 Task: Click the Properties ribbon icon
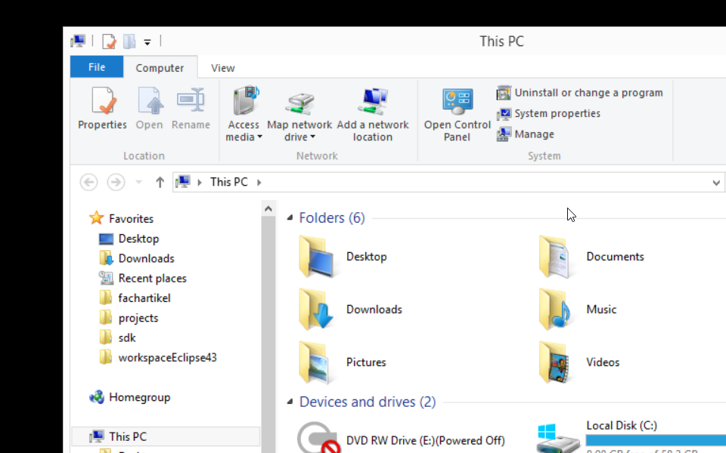[x=102, y=100]
